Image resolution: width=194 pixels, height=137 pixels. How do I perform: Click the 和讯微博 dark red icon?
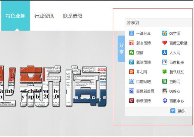pyautogui.click(x=131, y=101)
